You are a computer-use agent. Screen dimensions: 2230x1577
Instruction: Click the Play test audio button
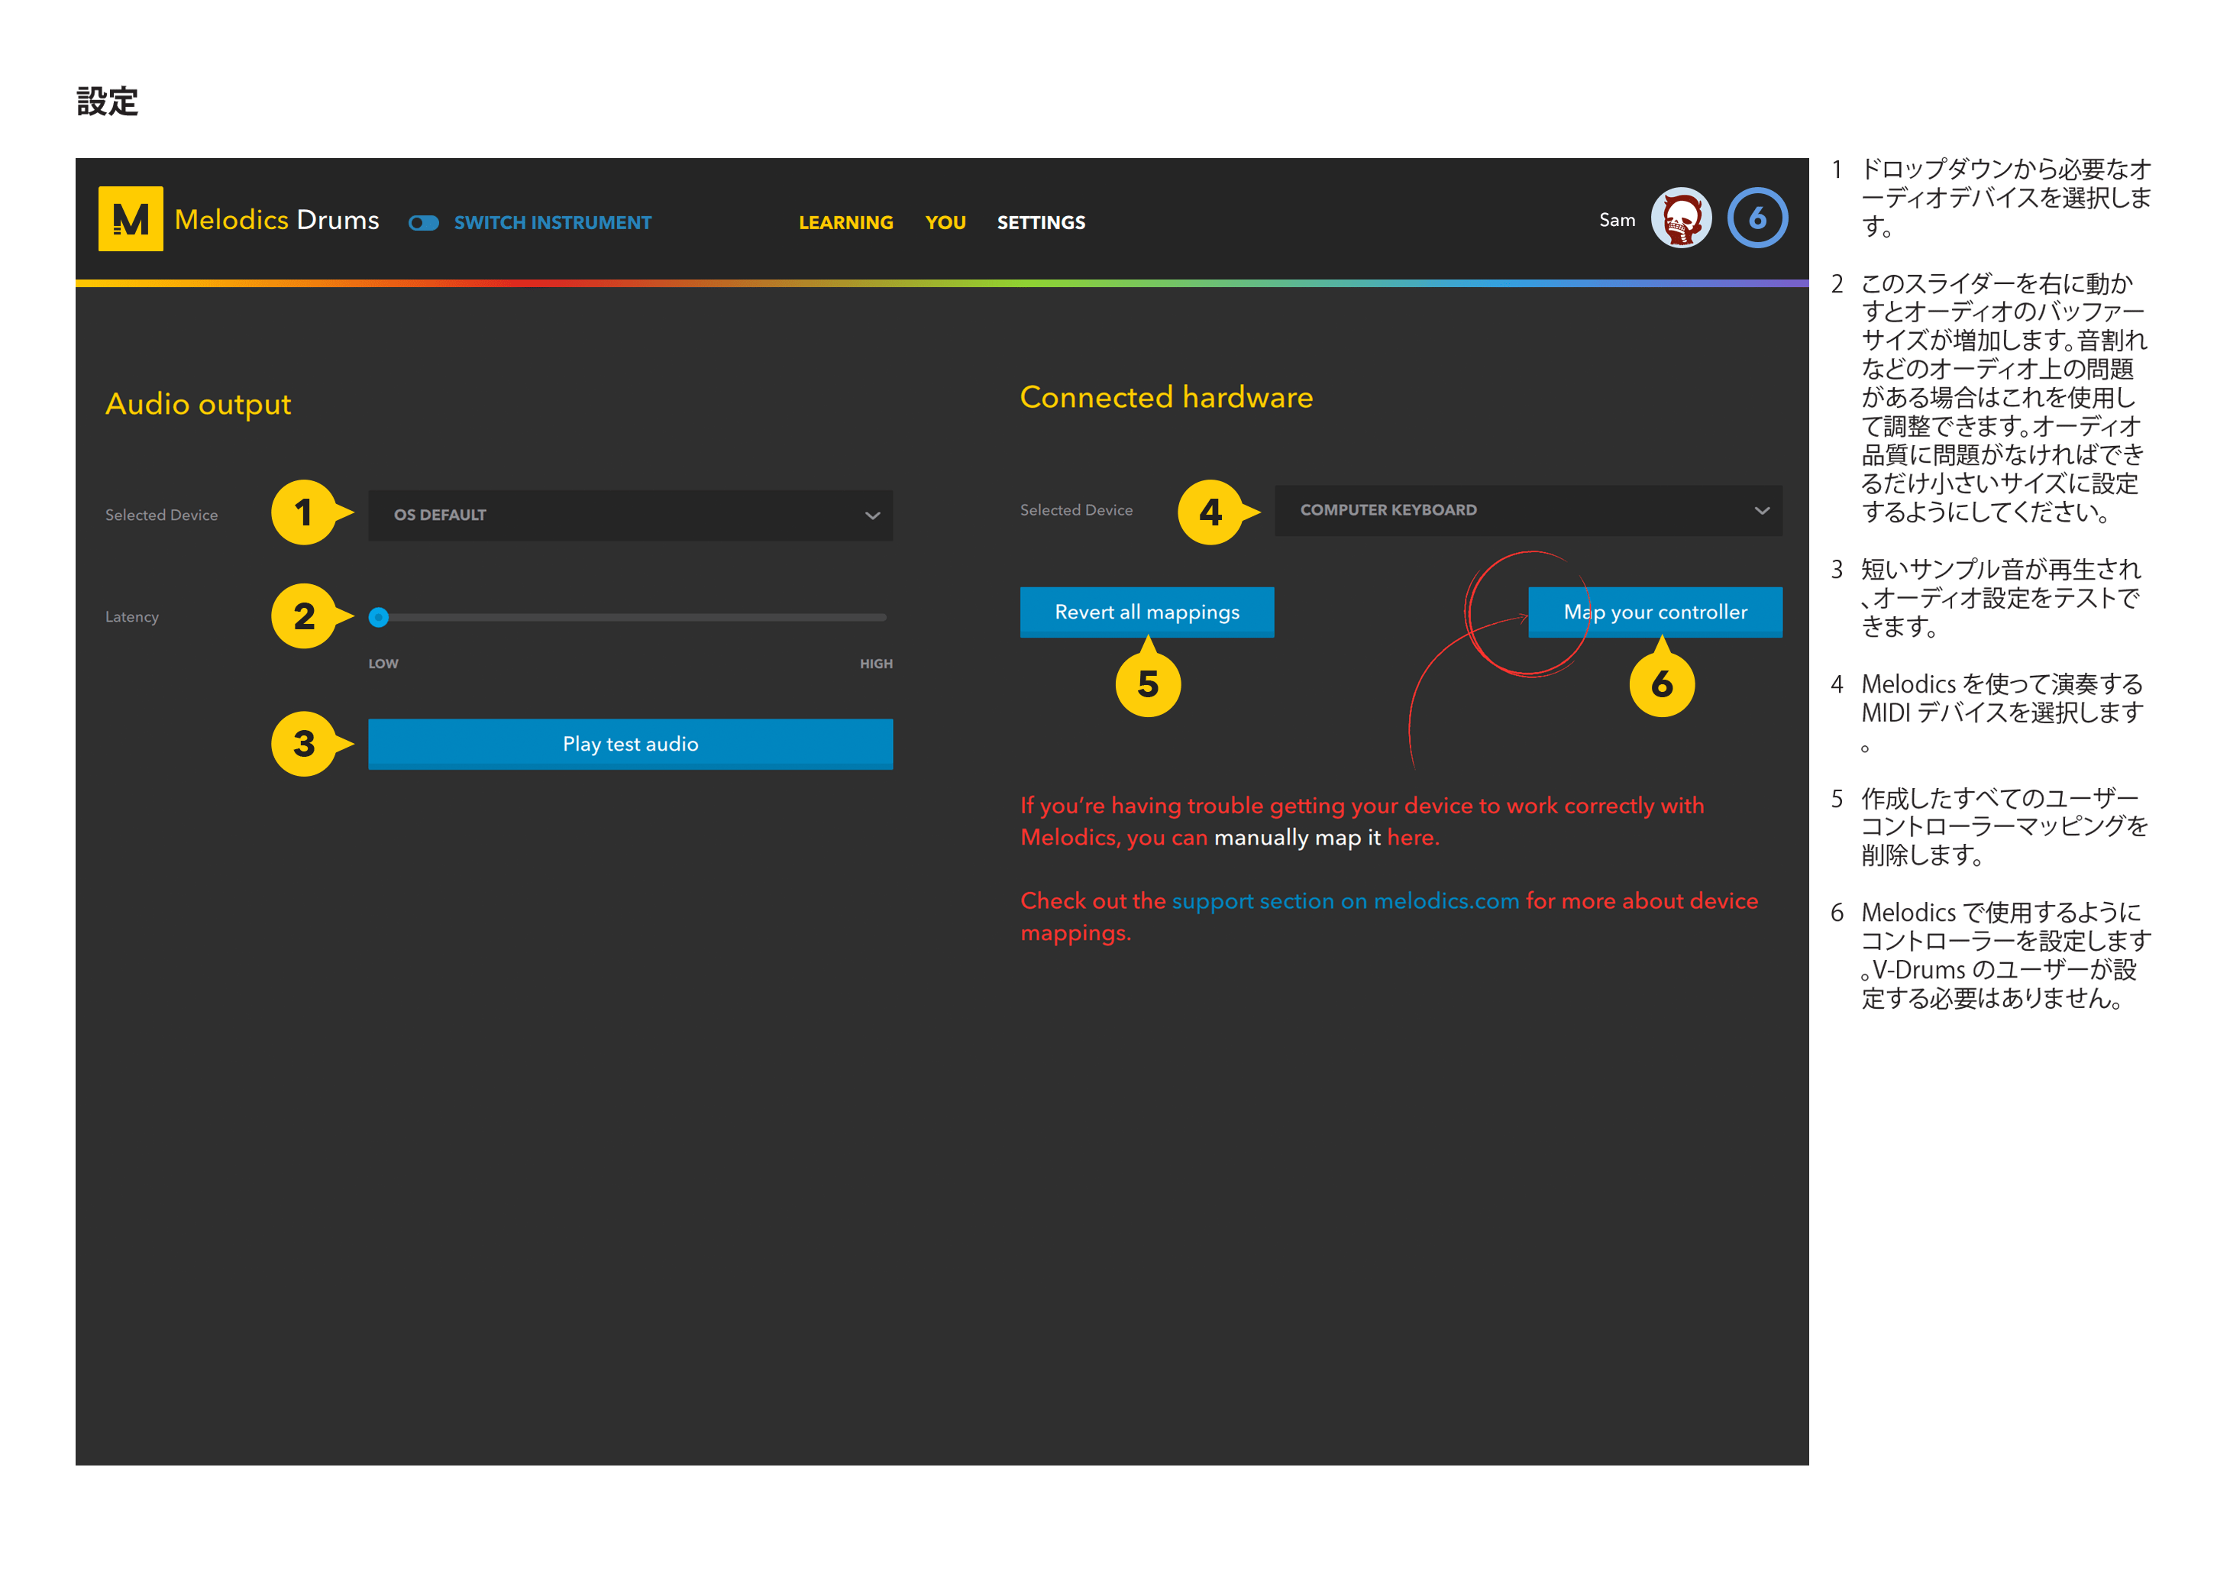pyautogui.click(x=630, y=744)
